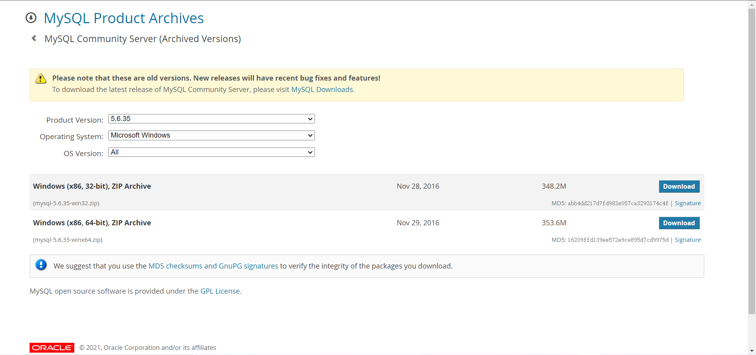The height and width of the screenshot is (355, 756).
Task: Follow the MySQL Downloads link in notice
Action: coord(322,90)
